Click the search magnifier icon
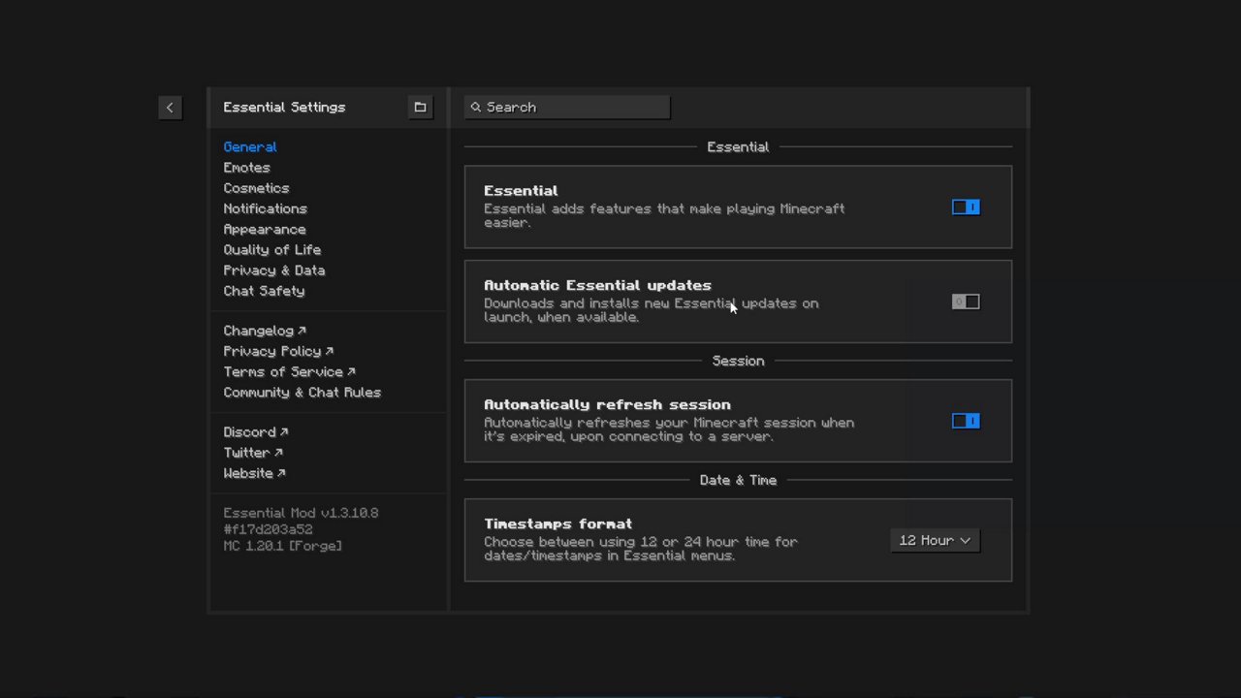 point(475,108)
